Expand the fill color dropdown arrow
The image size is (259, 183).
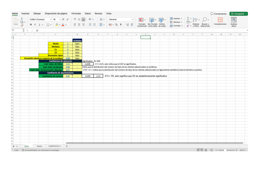tap(59, 25)
